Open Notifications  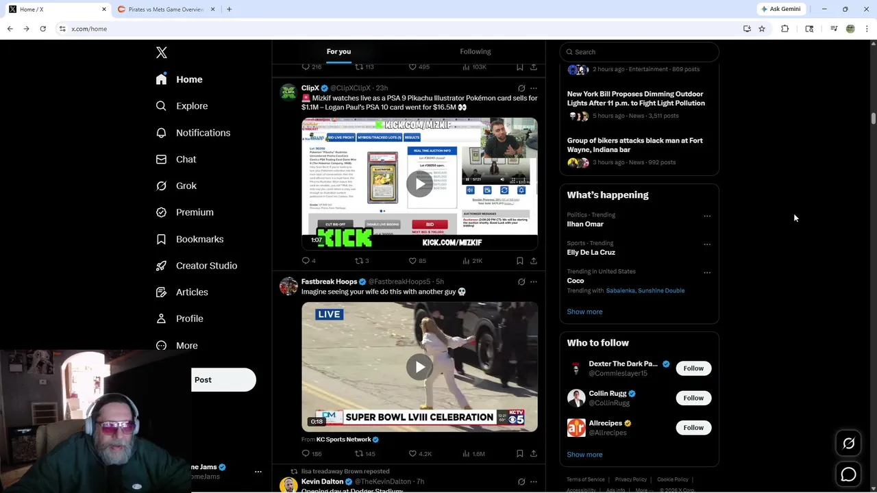(x=193, y=133)
